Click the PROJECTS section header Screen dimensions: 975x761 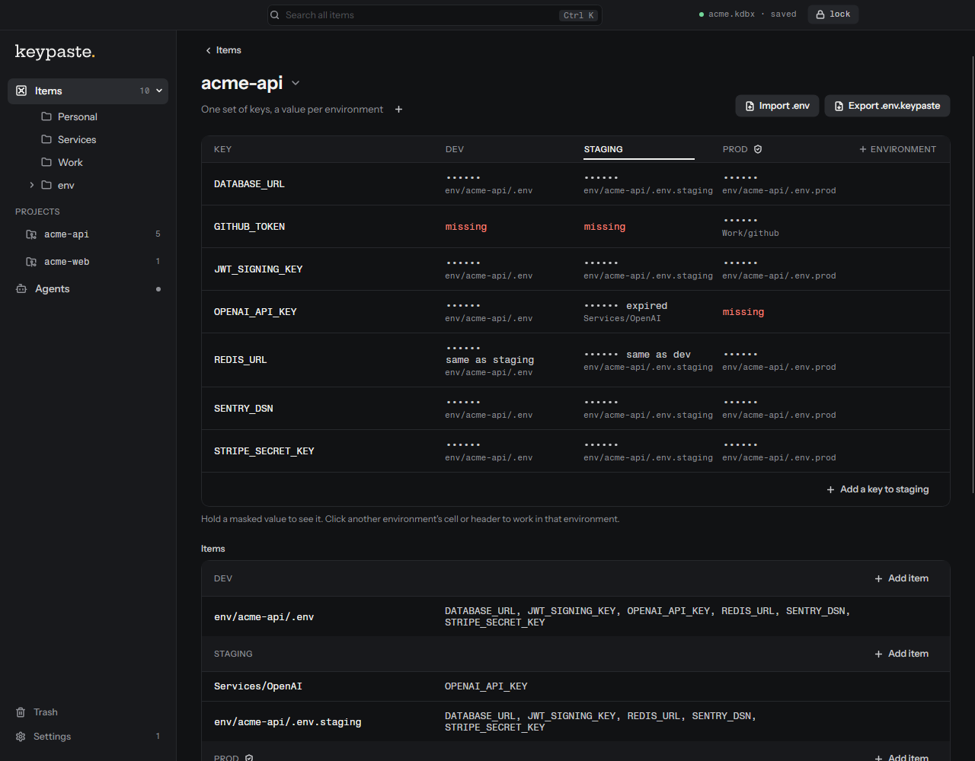click(37, 212)
